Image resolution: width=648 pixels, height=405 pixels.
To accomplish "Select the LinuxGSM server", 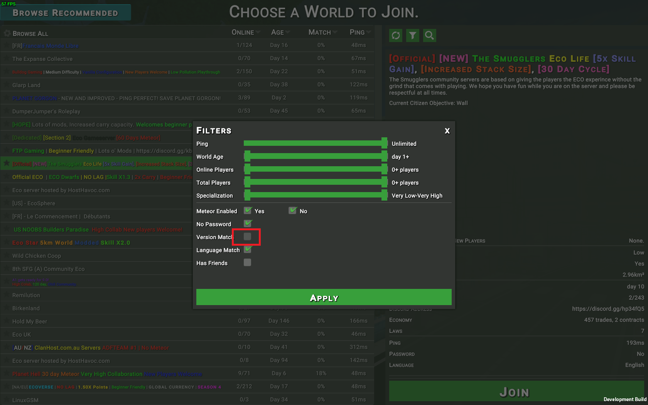I will (x=187, y=400).
